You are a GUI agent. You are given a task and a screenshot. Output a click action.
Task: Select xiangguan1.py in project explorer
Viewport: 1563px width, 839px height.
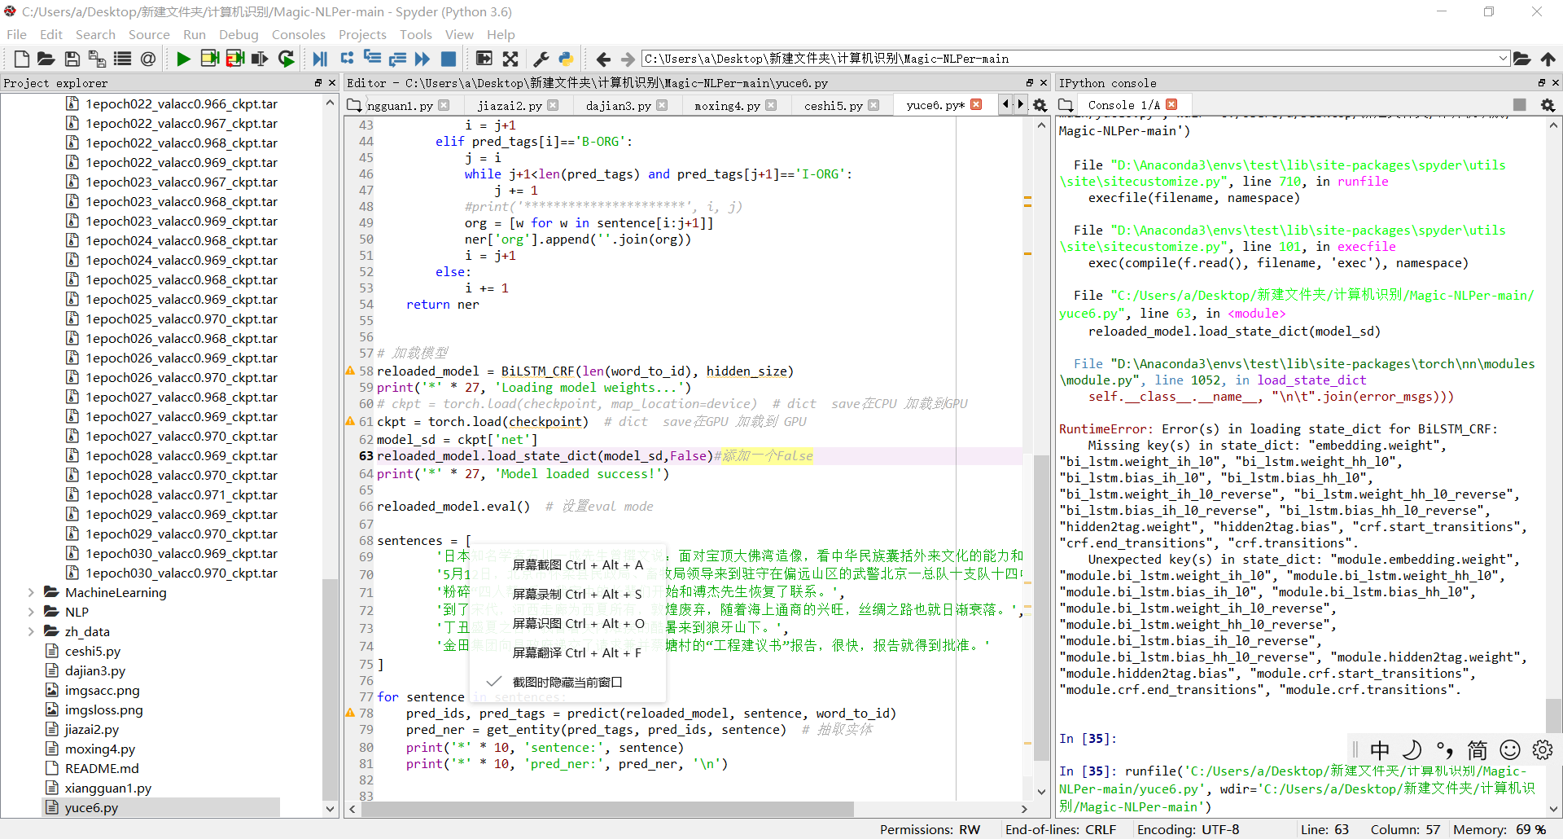(108, 788)
